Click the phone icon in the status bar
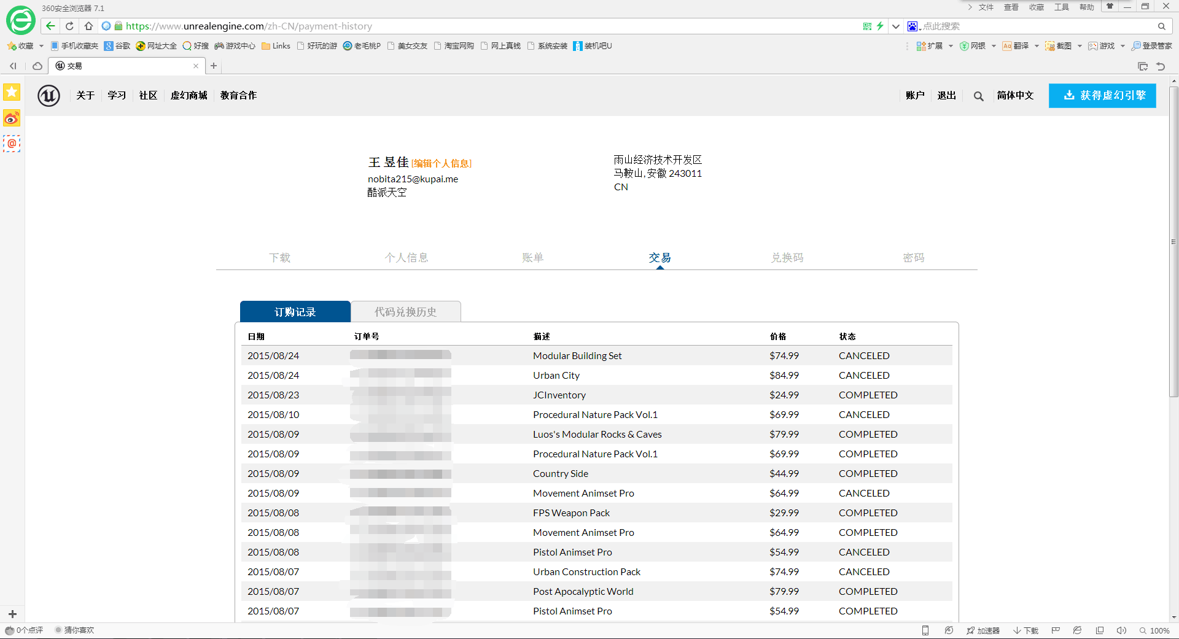The width and height of the screenshot is (1179, 639). click(x=925, y=630)
